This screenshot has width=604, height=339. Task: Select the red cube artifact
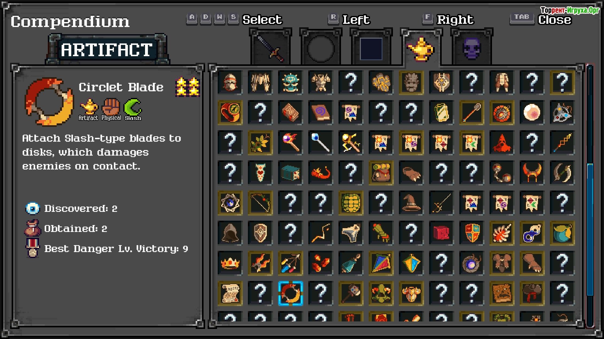click(x=441, y=233)
